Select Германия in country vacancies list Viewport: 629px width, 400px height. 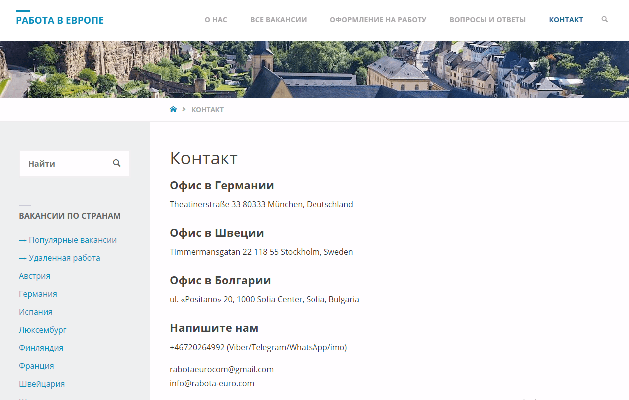(38, 294)
